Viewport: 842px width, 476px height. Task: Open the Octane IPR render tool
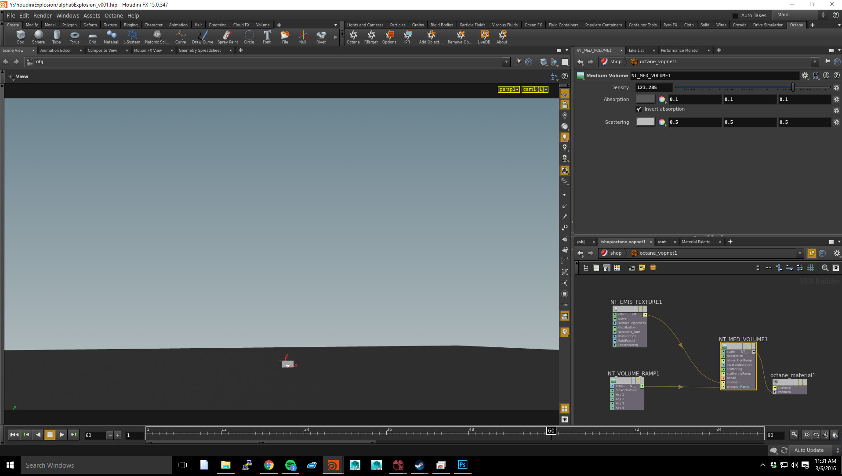[407, 36]
